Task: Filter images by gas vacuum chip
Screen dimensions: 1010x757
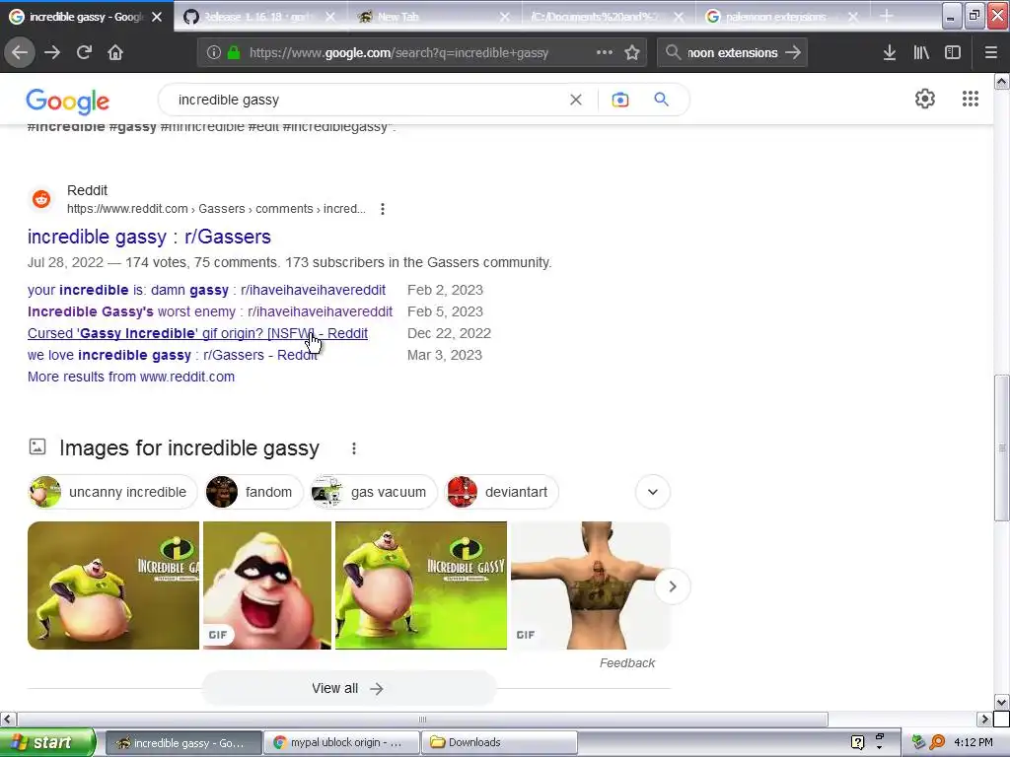Action: point(374,493)
